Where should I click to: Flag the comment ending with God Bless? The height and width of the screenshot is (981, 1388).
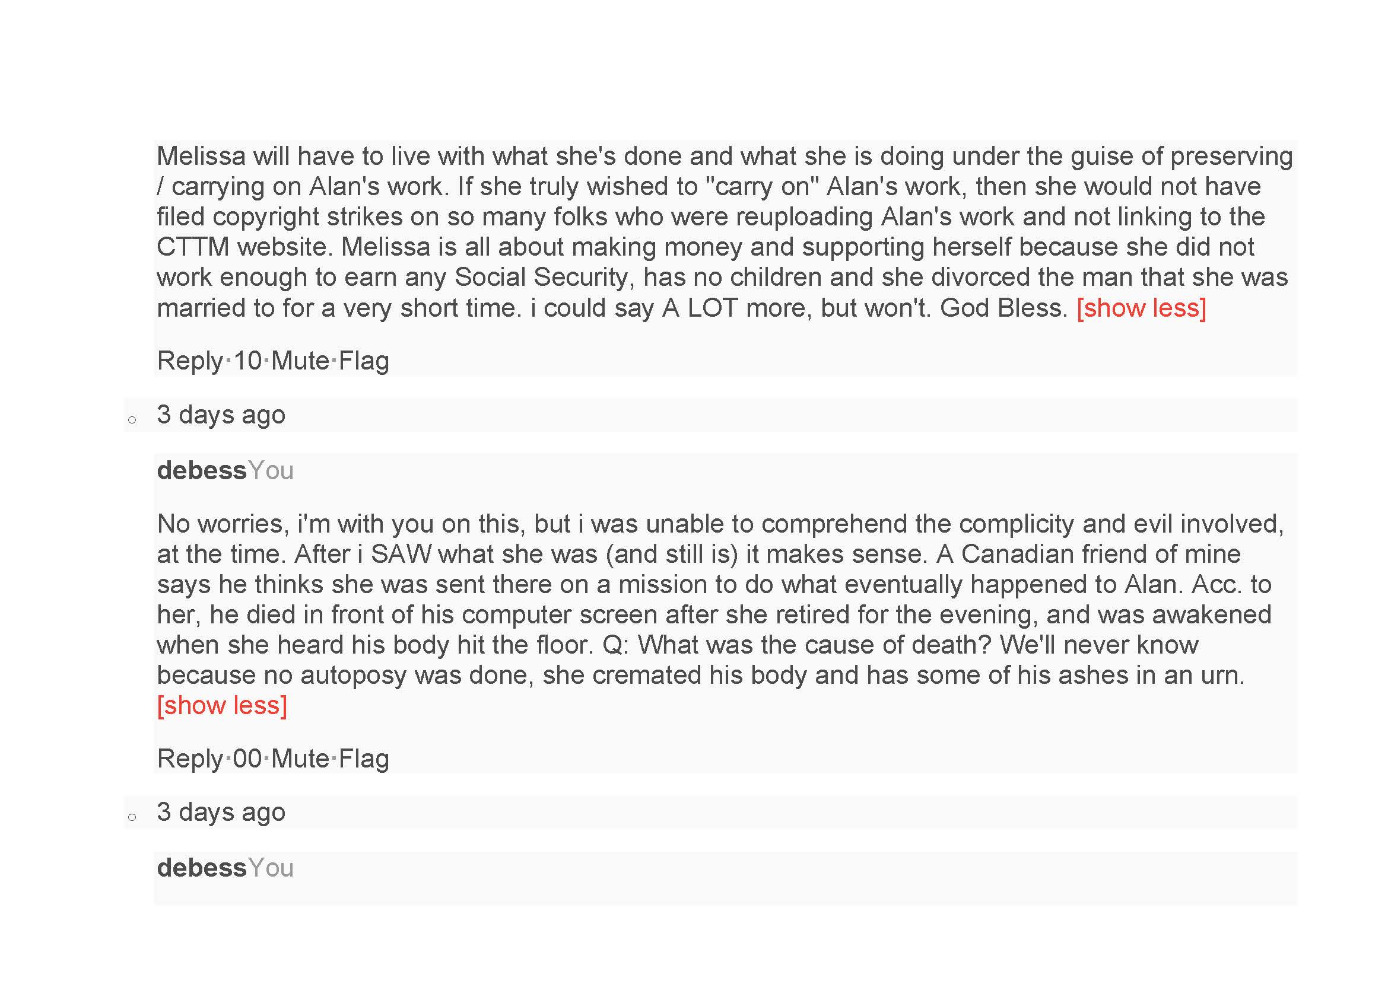[363, 361]
